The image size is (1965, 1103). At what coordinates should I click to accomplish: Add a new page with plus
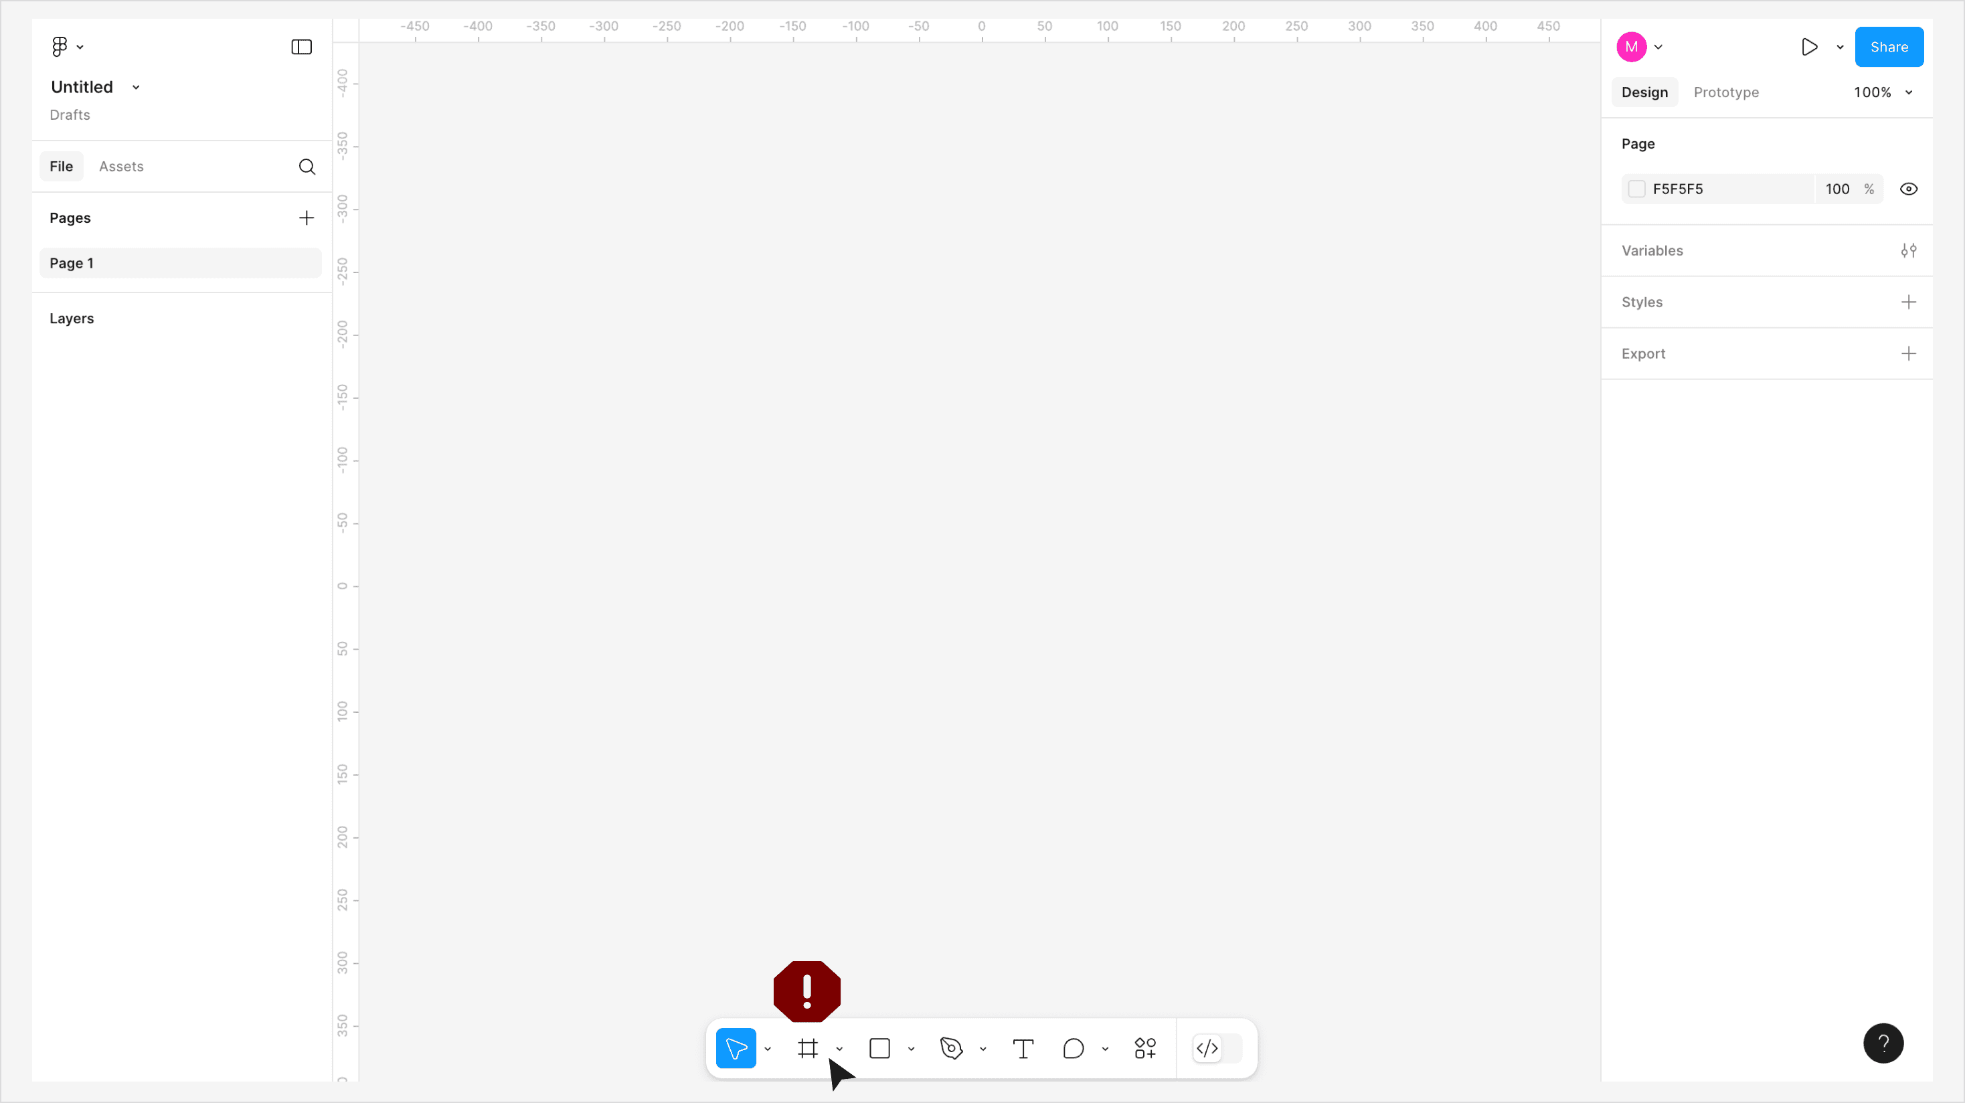[306, 218]
